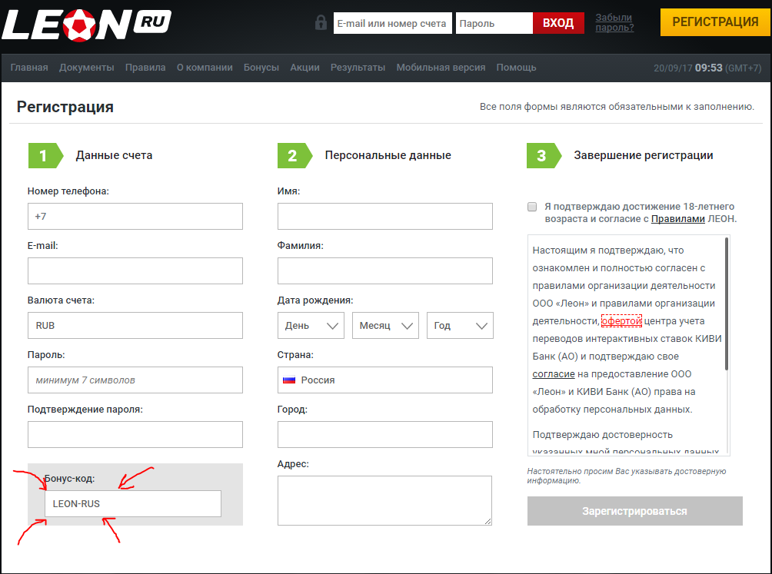Click the padlock icon beside the login field

click(x=321, y=22)
